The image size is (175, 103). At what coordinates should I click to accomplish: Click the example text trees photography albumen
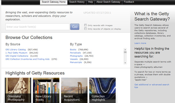(148, 67)
